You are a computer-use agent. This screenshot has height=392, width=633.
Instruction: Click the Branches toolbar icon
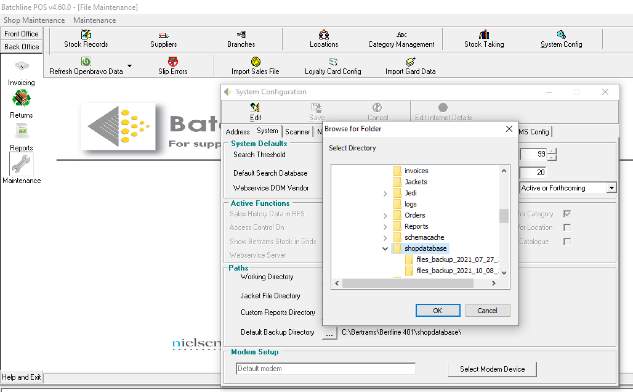pyautogui.click(x=241, y=39)
